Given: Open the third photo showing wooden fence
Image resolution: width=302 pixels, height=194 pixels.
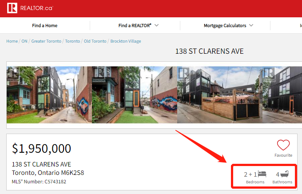Looking at the screenshot, I should point(220,95).
